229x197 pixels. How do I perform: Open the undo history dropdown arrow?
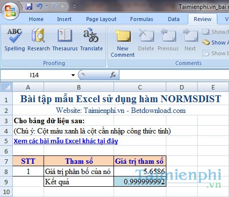[47, 6]
